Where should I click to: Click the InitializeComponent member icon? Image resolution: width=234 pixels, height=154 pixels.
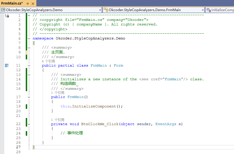[208, 10]
